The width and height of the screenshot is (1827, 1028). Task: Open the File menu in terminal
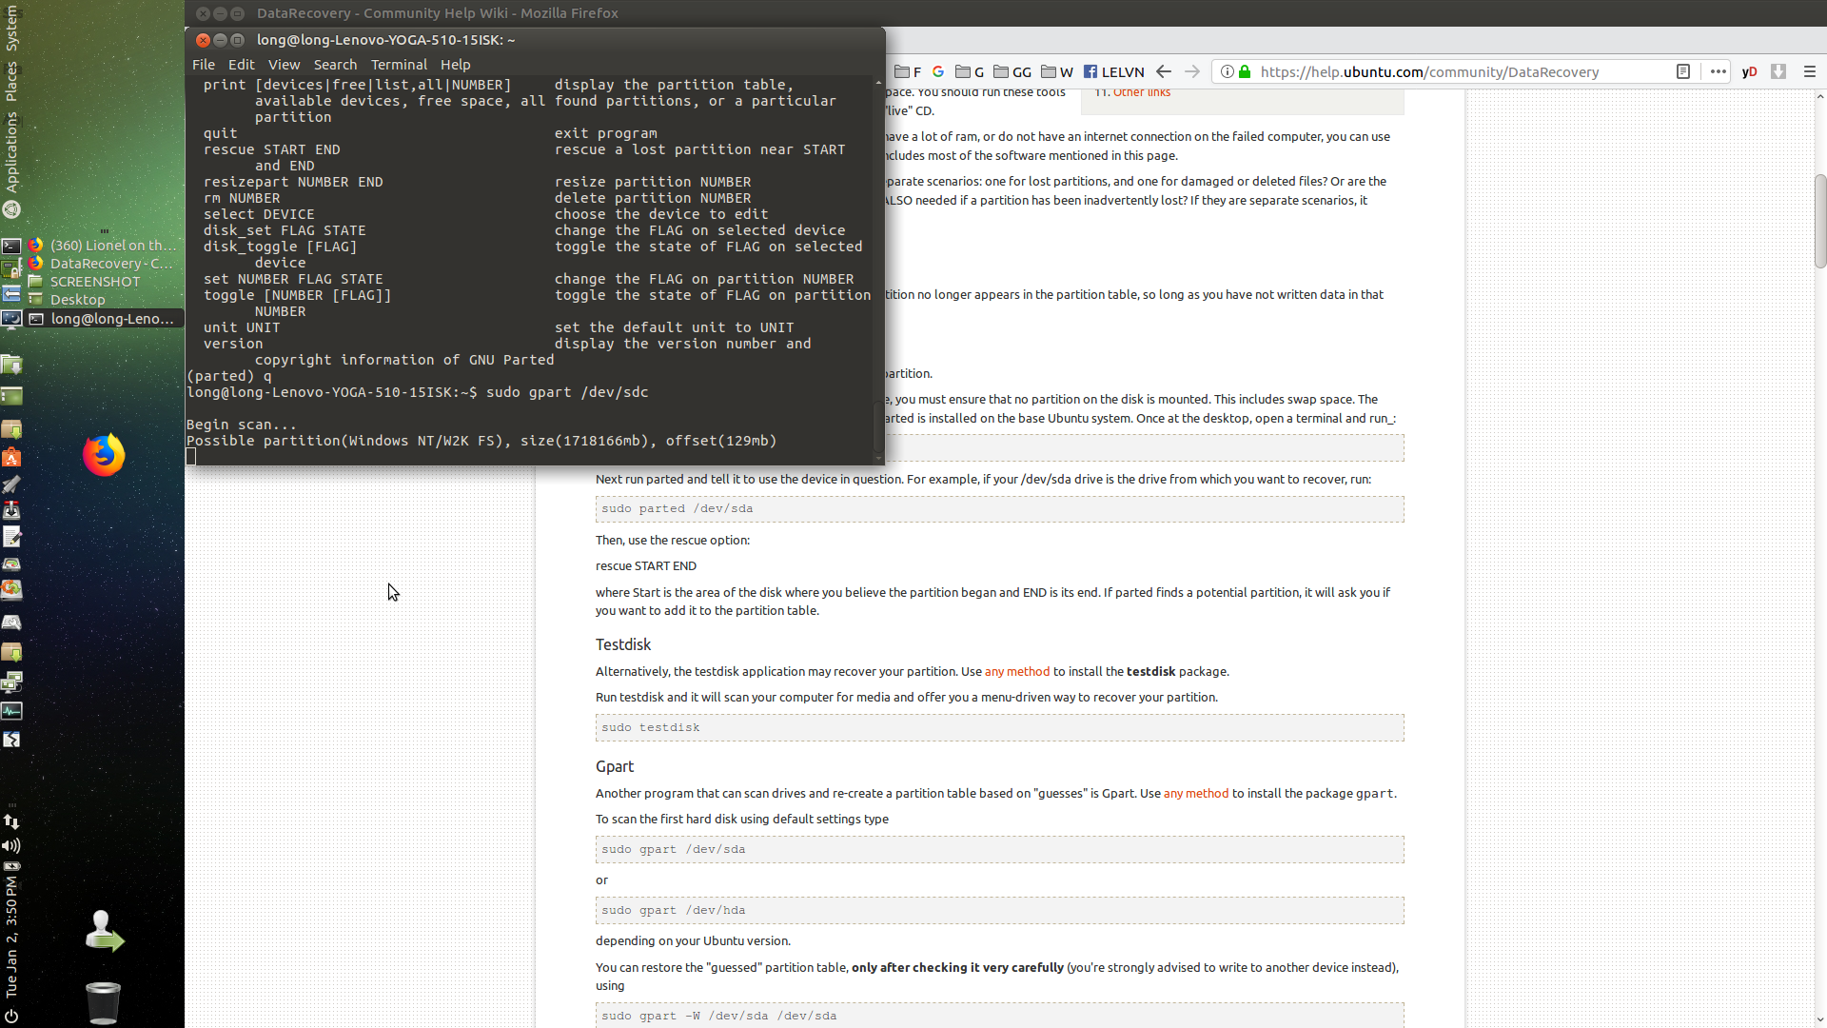click(204, 65)
